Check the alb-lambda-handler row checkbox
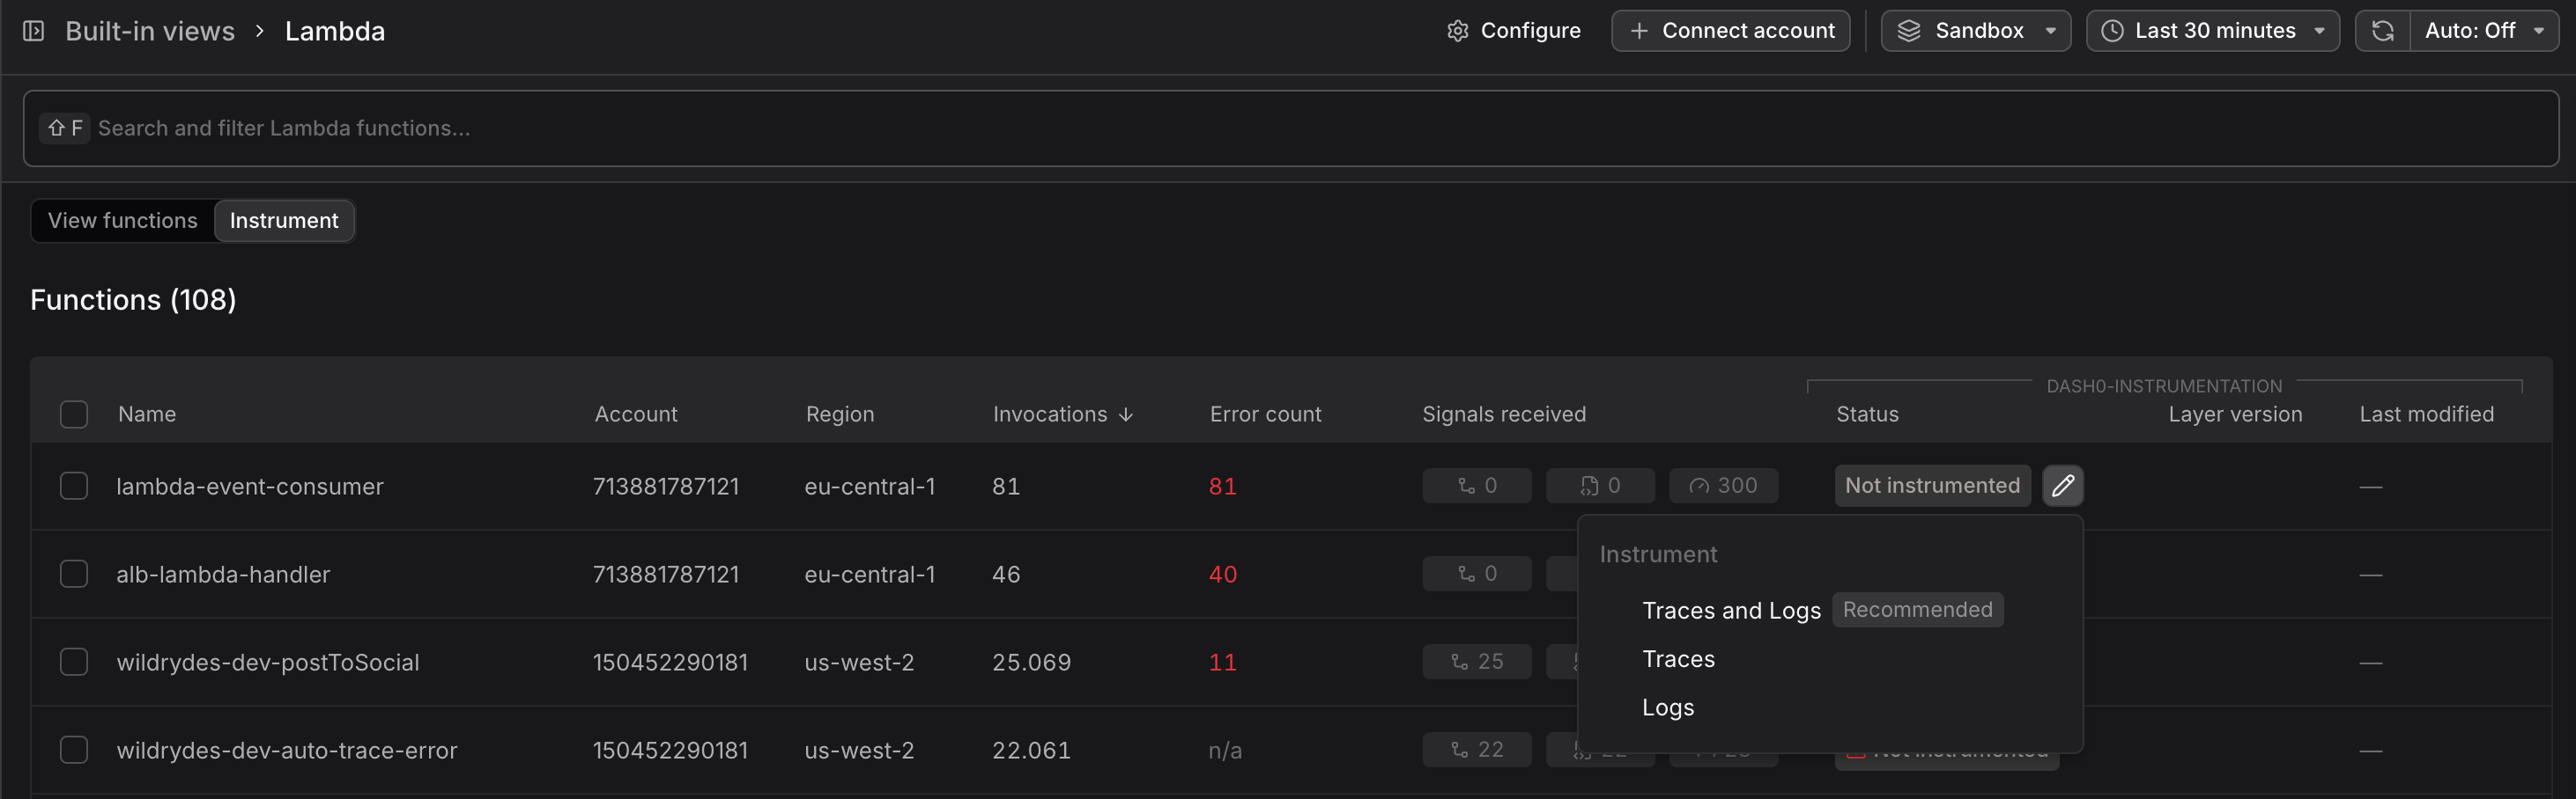This screenshot has width=2576, height=799. point(74,575)
